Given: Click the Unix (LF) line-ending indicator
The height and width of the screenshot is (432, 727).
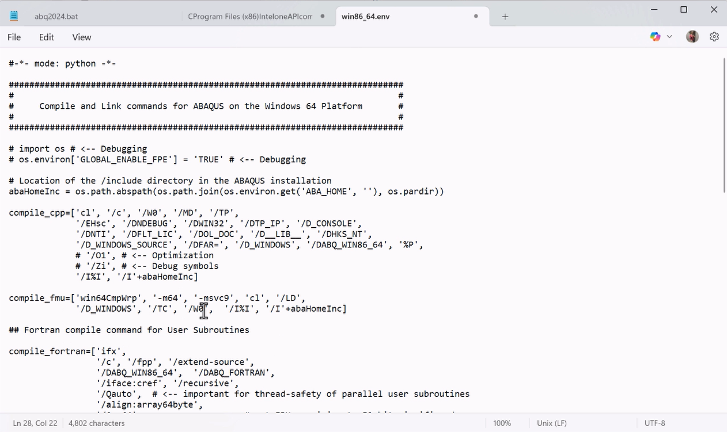Looking at the screenshot, I should [x=551, y=423].
